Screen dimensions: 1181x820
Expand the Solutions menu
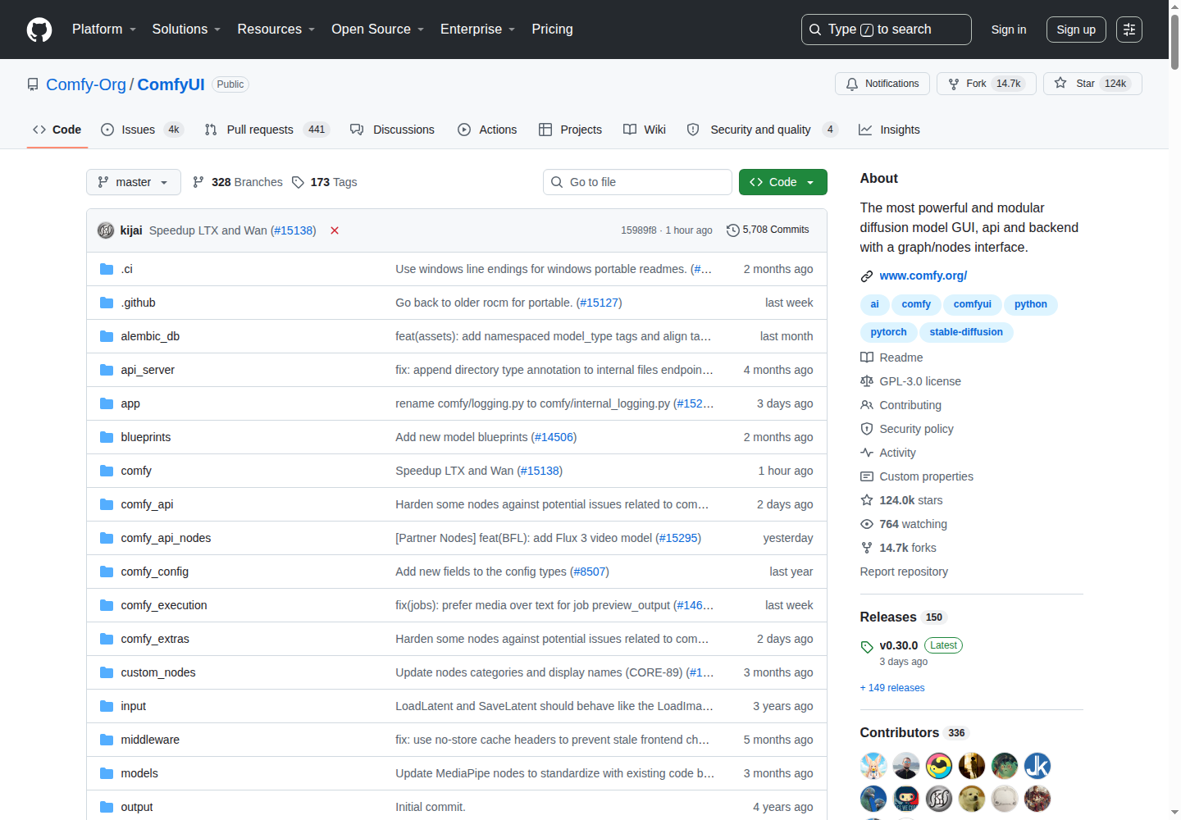pyautogui.click(x=186, y=30)
